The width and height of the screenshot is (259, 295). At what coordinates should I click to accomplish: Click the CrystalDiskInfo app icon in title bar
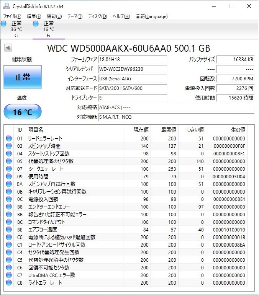pyautogui.click(x=7, y=6)
